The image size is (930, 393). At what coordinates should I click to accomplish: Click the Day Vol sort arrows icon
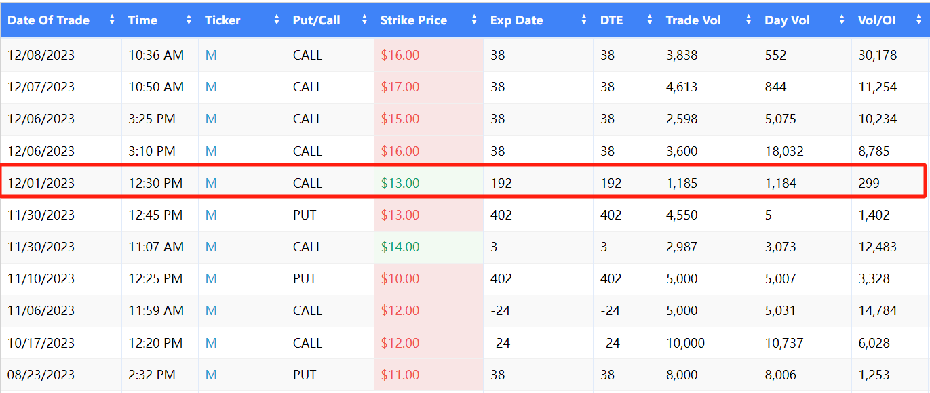pyautogui.click(x=842, y=20)
